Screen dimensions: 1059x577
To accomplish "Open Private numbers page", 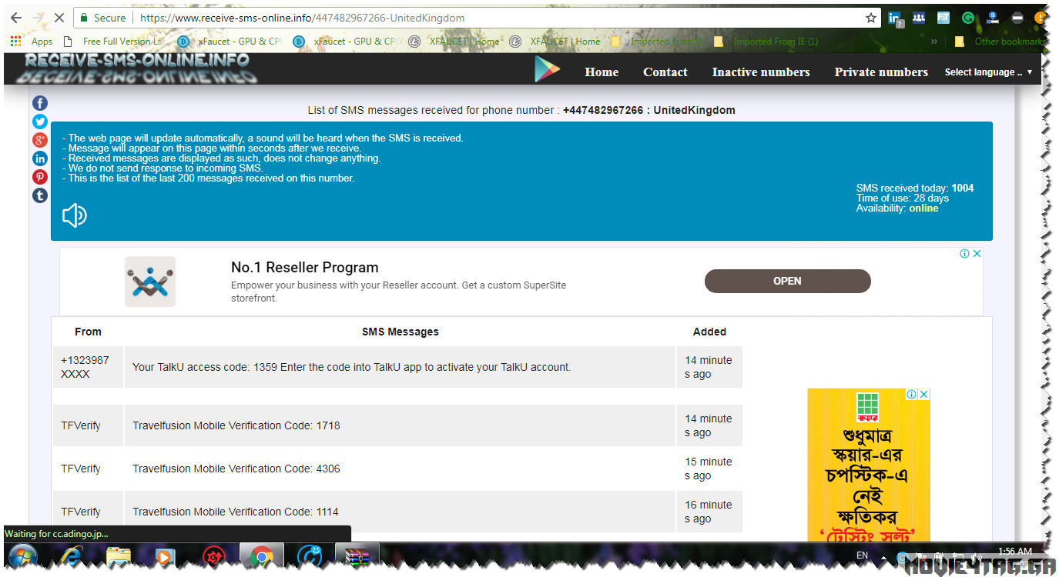I will [881, 72].
